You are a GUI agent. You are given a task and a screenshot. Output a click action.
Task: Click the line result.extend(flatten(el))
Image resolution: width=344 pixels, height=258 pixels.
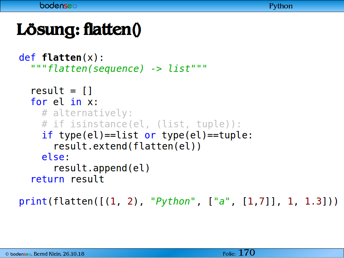click(x=127, y=146)
